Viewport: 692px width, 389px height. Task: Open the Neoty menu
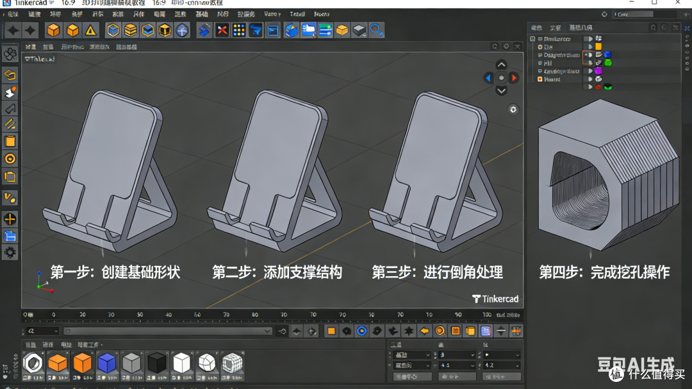click(x=322, y=14)
